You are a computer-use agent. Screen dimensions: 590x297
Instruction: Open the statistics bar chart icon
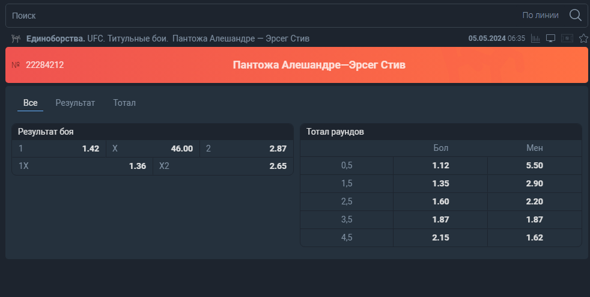[x=535, y=38]
